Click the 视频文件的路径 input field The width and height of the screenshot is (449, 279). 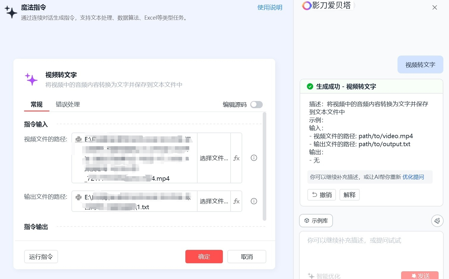(x=134, y=158)
